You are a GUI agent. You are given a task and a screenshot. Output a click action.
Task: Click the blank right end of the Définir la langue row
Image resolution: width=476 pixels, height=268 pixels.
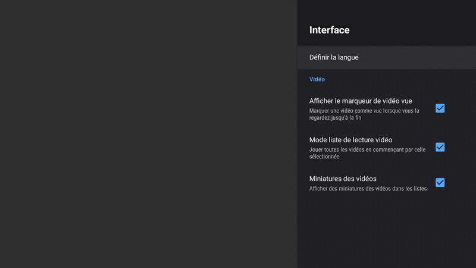[440, 57]
